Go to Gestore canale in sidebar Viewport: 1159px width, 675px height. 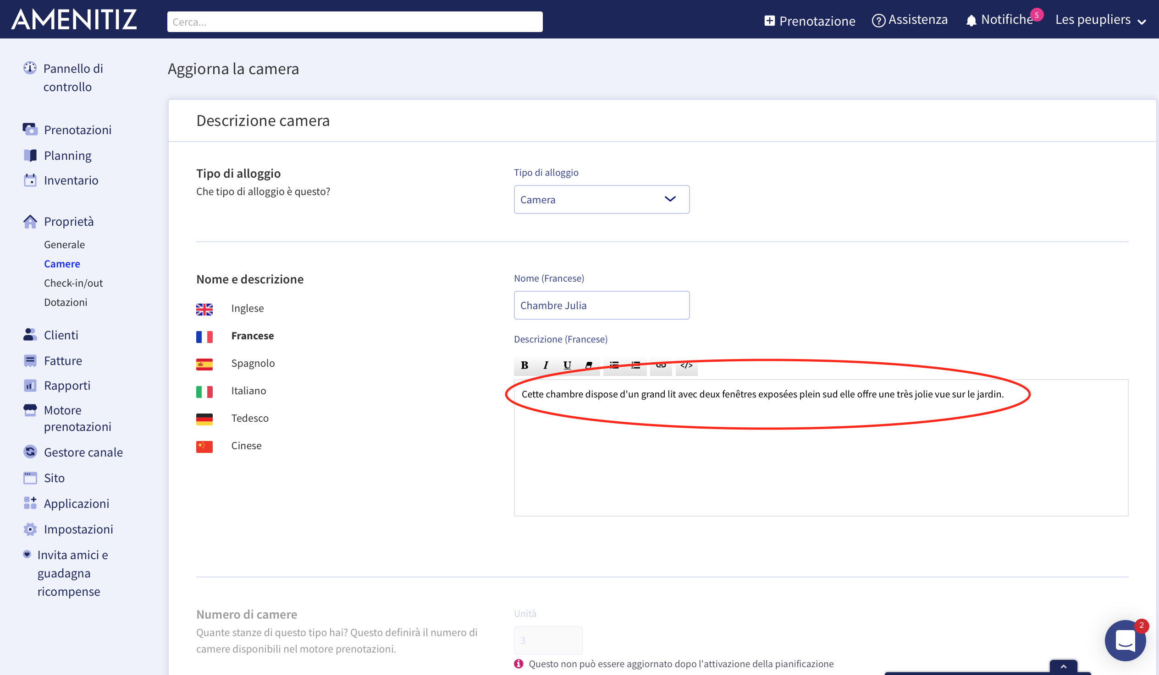pyautogui.click(x=83, y=452)
